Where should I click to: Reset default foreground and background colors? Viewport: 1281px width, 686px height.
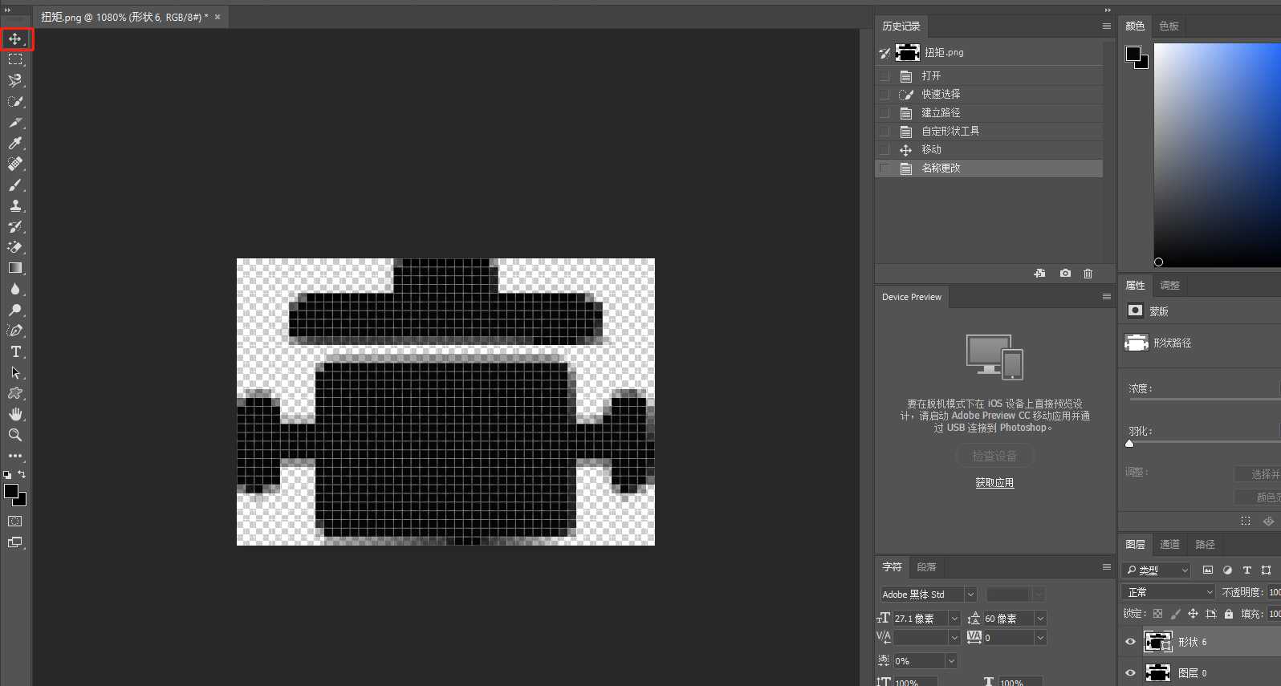(x=7, y=475)
